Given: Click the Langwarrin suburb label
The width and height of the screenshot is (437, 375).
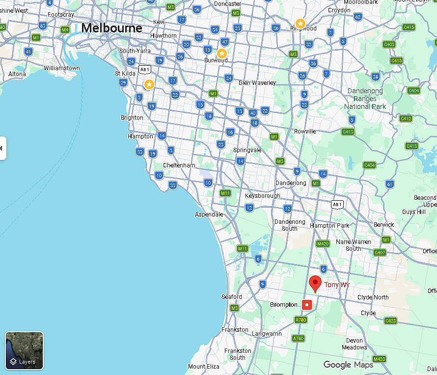Looking at the screenshot, I should [267, 333].
